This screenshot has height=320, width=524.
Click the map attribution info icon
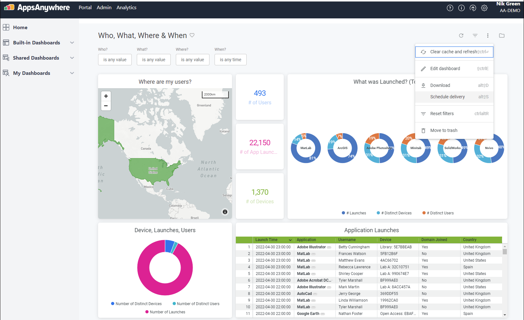(x=225, y=212)
